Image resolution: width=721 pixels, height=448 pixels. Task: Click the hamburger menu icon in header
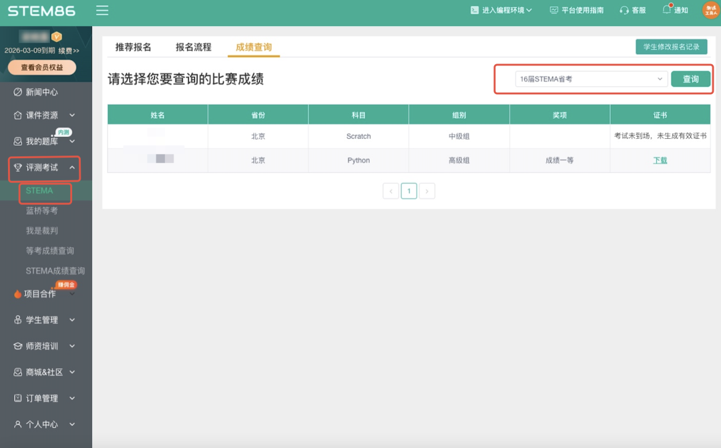(101, 10)
